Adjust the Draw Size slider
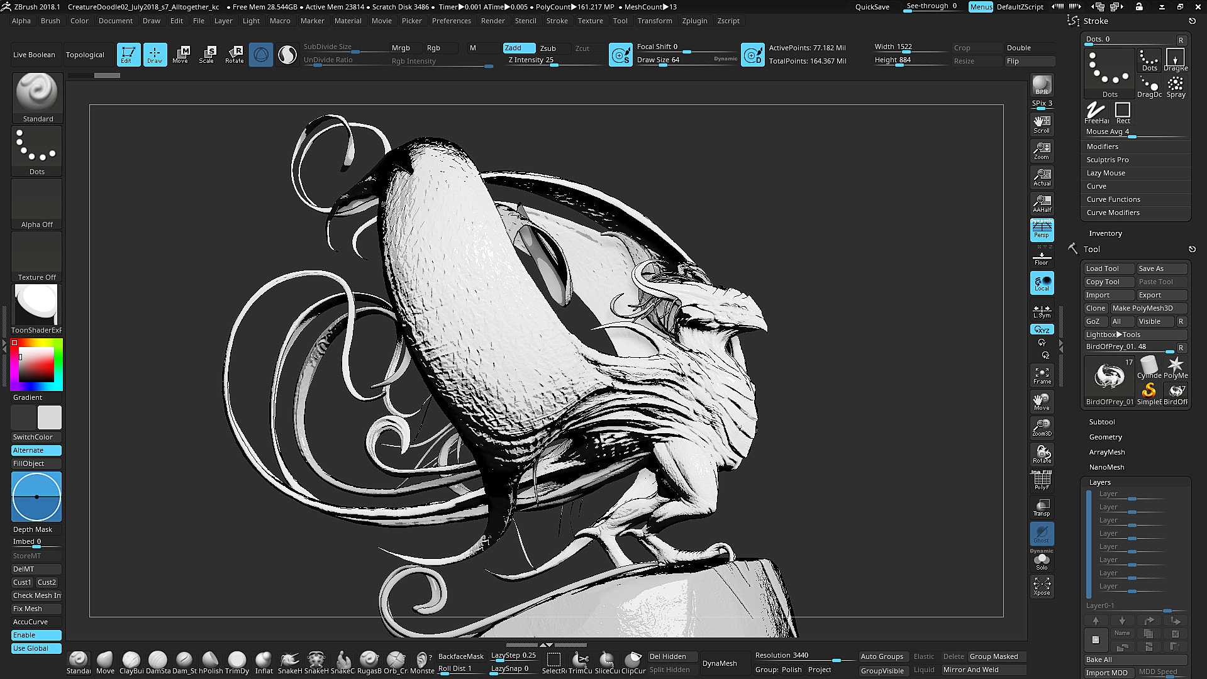Image resolution: width=1207 pixels, height=679 pixels. tap(686, 60)
